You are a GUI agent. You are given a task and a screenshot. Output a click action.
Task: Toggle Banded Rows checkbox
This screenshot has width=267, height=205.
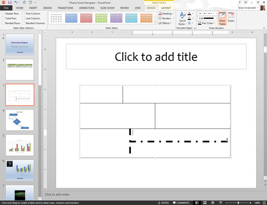pyautogui.click(x=3, y=23)
